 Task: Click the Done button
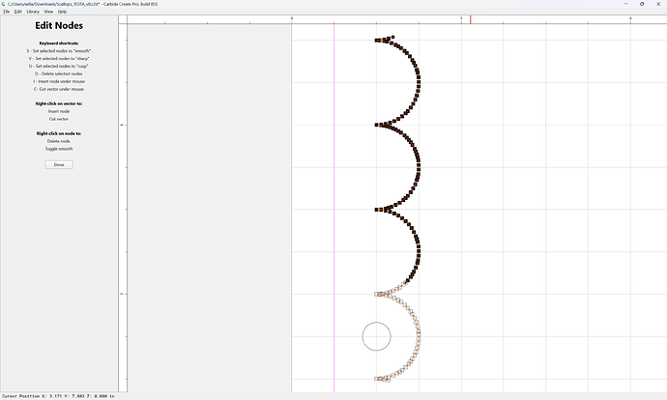[59, 164]
